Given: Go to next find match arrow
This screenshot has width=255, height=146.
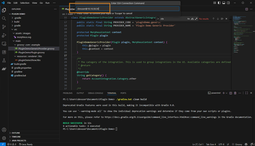Looking at the screenshot, I should tap(218, 19).
